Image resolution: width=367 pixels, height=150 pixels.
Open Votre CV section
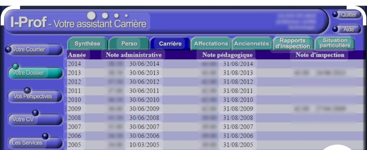pos(35,120)
